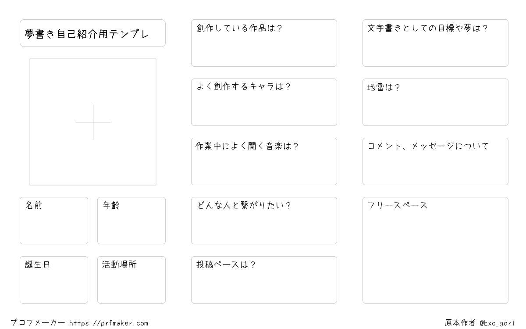The image size is (526, 329).
Task: Click the プロフメーカー footer text
Action: [x=38, y=323]
